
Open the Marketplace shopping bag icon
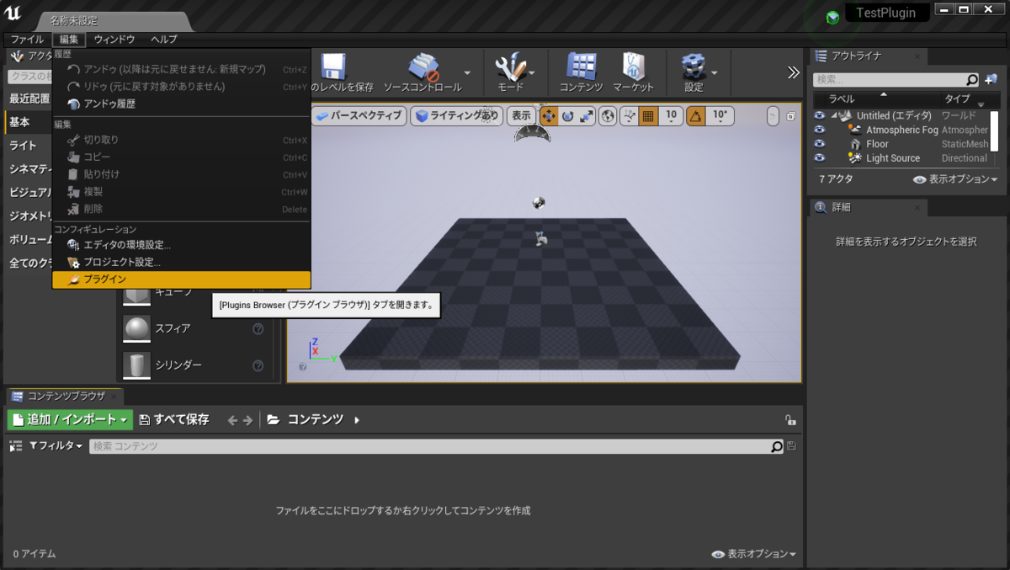(633, 67)
